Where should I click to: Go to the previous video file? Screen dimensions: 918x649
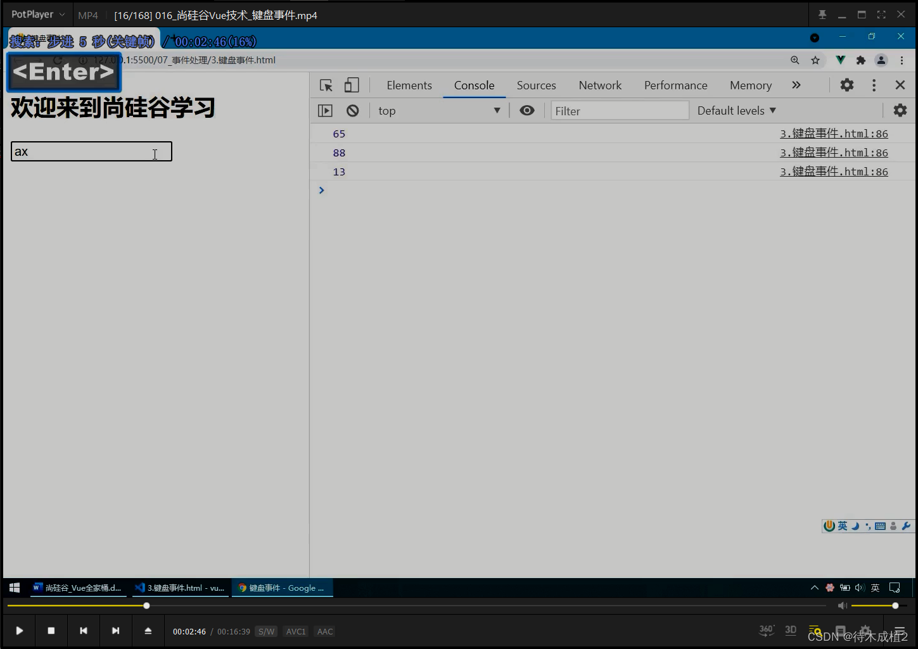click(x=84, y=631)
